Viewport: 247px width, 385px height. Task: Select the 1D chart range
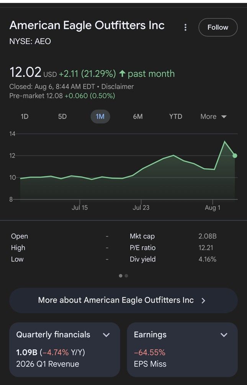(25, 116)
